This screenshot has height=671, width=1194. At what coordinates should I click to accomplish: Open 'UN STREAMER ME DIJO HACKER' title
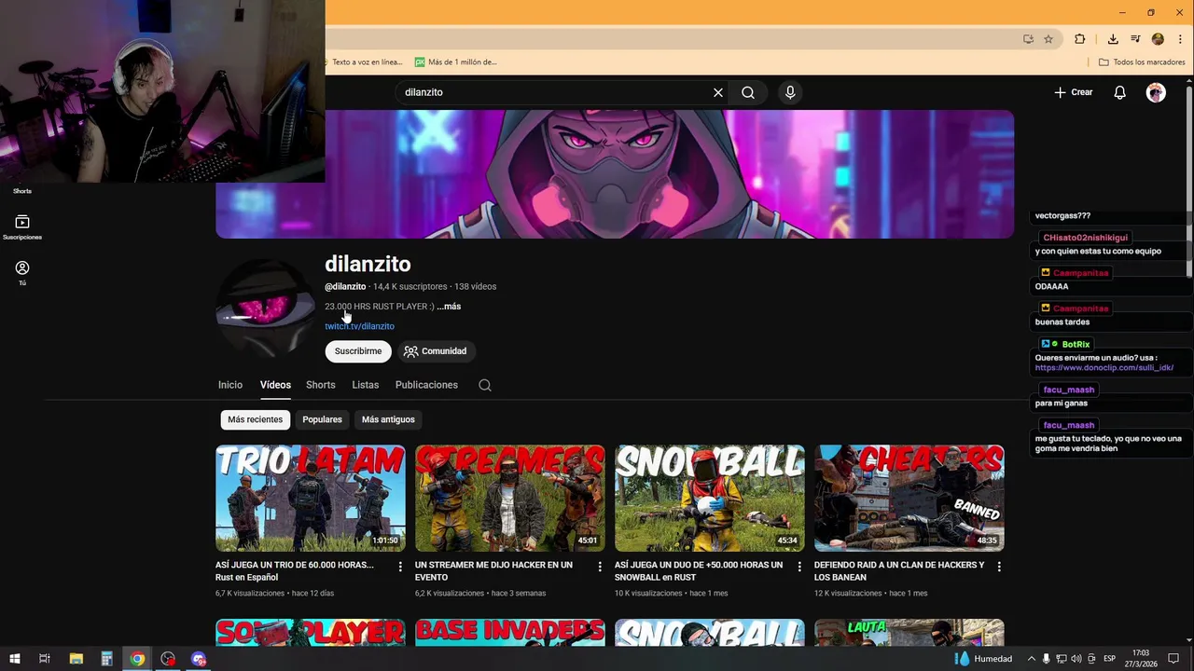pyautogui.click(x=494, y=571)
